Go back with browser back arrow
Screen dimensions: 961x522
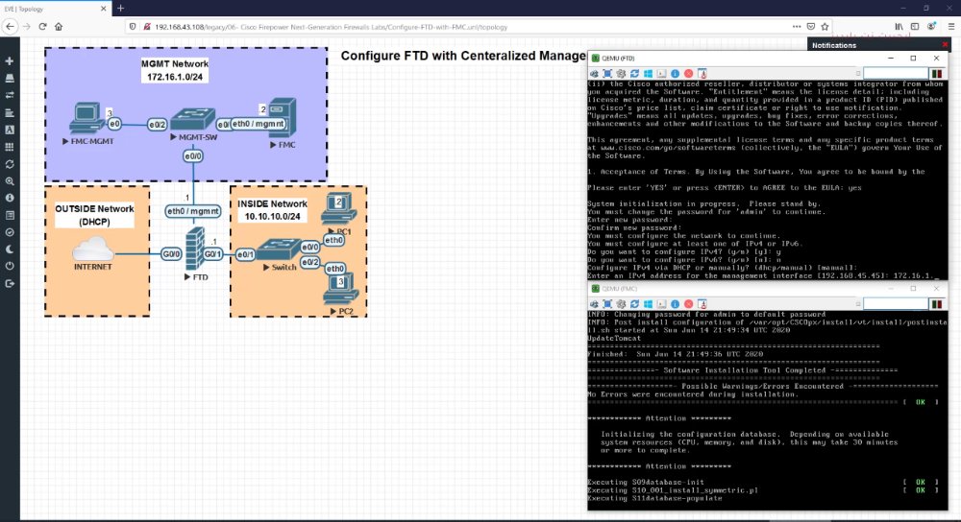click(x=10, y=26)
